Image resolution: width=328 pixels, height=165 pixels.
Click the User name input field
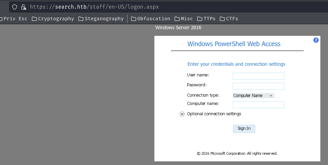[x=259, y=76]
